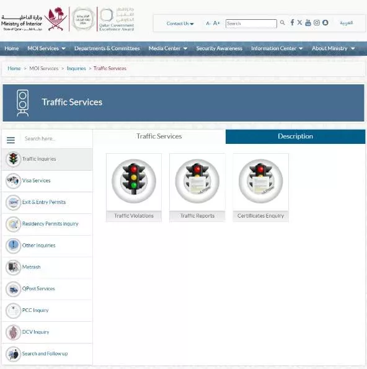
Task: Click the Traffic Services banner heading
Action: [x=72, y=102]
